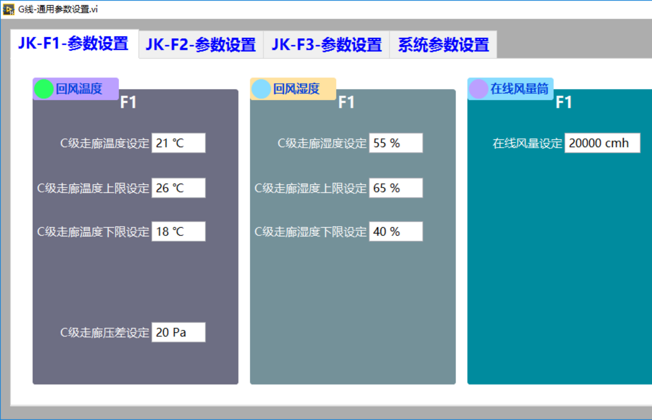Edit the 在线风量设定 field 20000 cmh

coord(602,143)
